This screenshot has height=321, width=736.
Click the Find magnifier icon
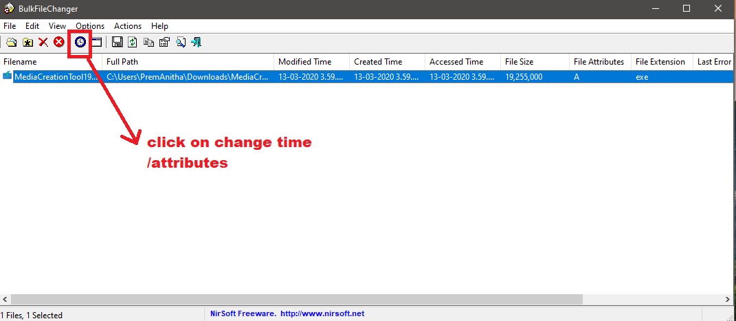point(181,43)
